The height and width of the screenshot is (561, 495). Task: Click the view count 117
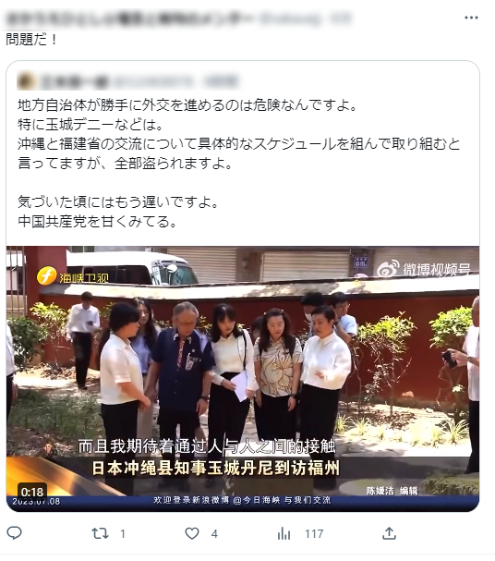click(x=314, y=534)
